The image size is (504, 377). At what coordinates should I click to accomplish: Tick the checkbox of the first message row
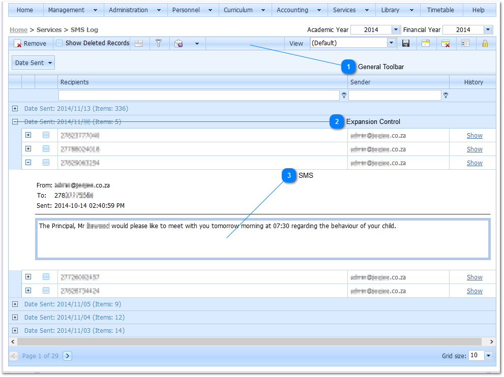click(46, 135)
